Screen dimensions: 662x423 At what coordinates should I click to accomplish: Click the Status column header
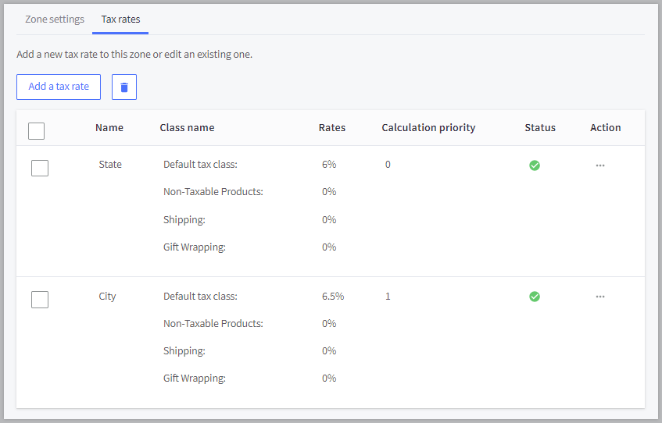(x=540, y=128)
